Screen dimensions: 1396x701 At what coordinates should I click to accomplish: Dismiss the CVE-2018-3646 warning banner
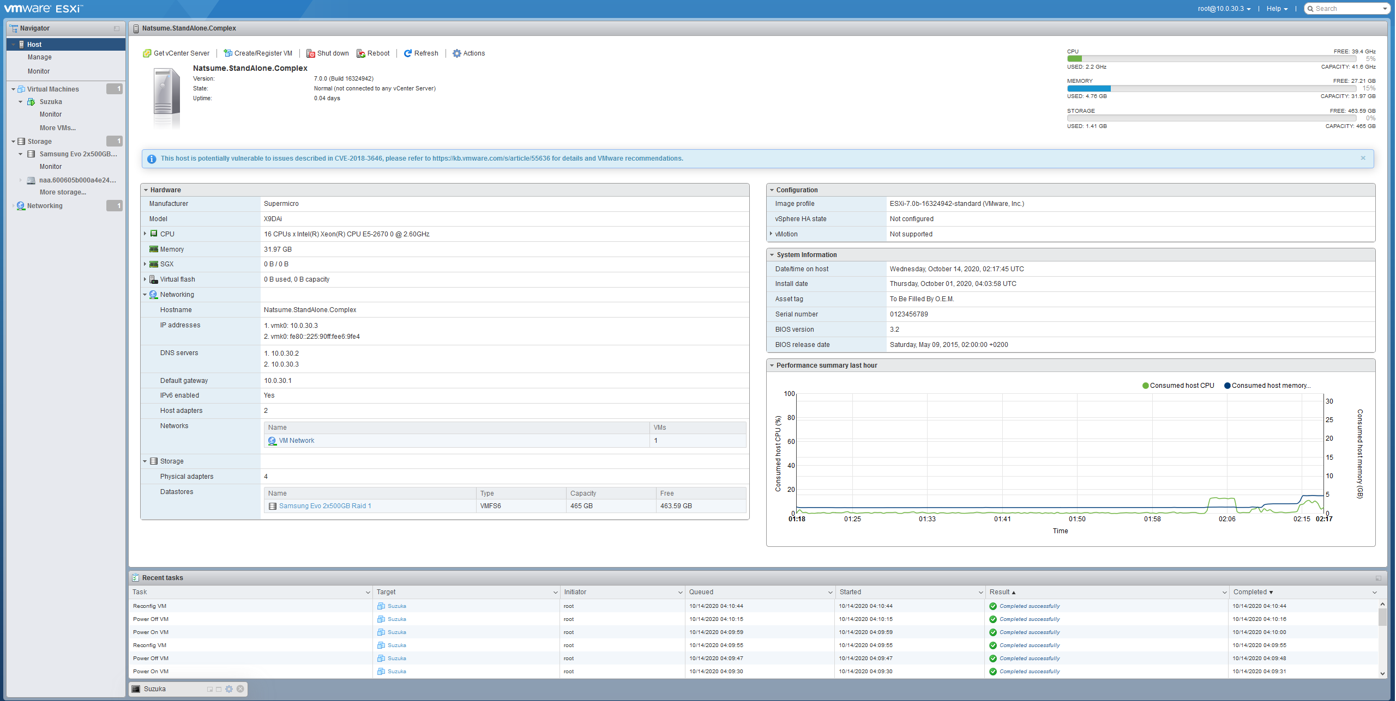[x=1363, y=158]
